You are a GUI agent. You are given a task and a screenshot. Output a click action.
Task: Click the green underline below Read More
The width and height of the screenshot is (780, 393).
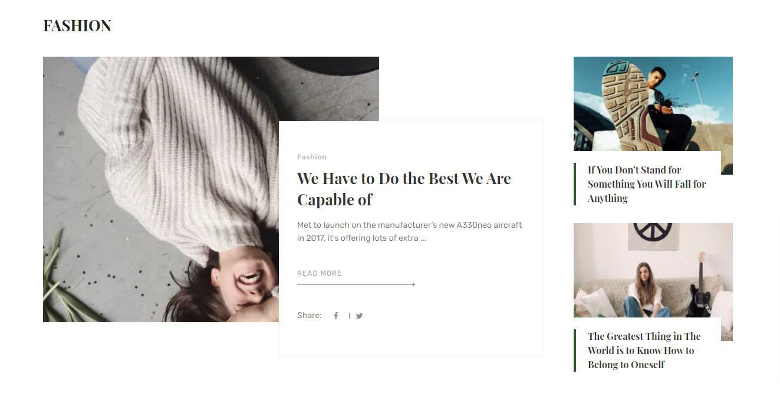[x=356, y=284]
